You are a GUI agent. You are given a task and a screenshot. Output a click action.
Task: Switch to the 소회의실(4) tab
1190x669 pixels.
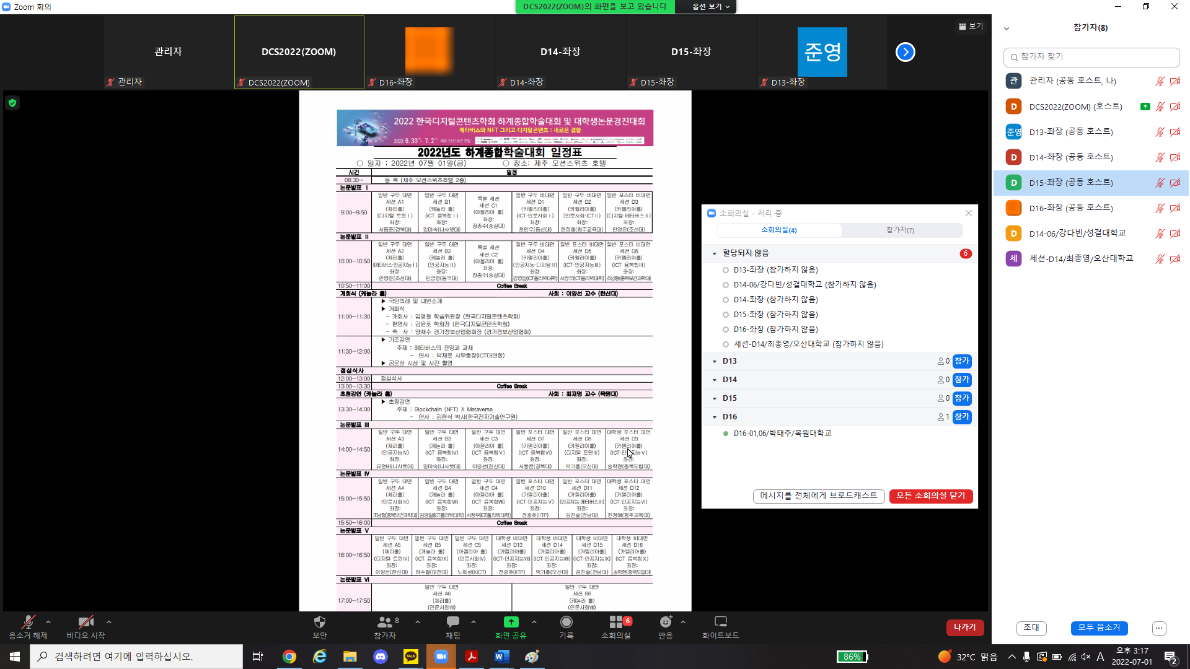click(x=779, y=230)
